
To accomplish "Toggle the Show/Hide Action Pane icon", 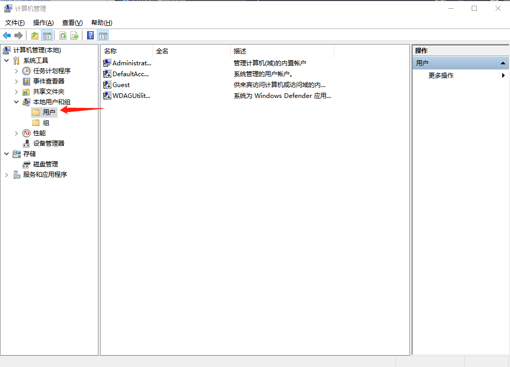I will coord(103,35).
